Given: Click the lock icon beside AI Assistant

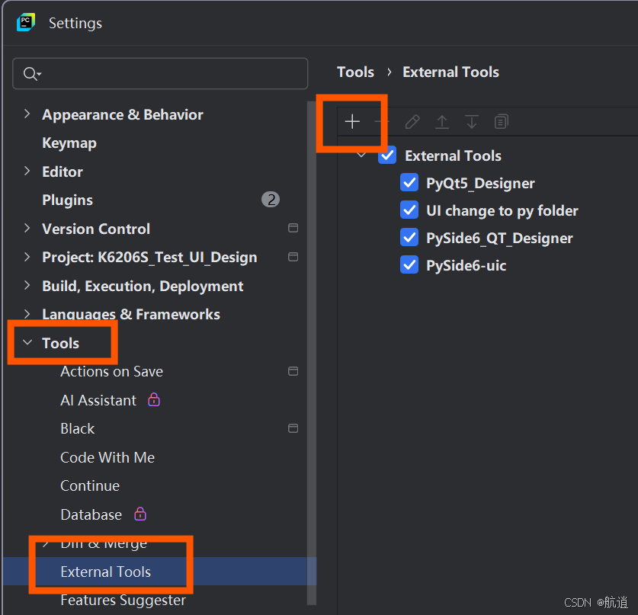Looking at the screenshot, I should [154, 399].
